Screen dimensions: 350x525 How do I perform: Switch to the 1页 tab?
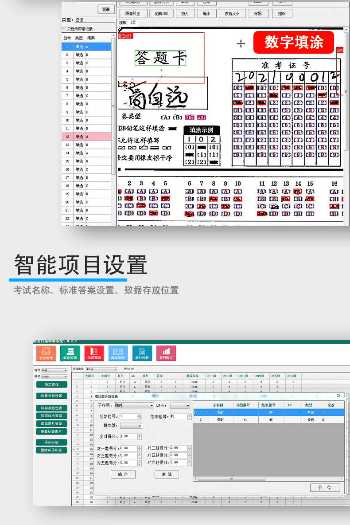[x=133, y=22]
